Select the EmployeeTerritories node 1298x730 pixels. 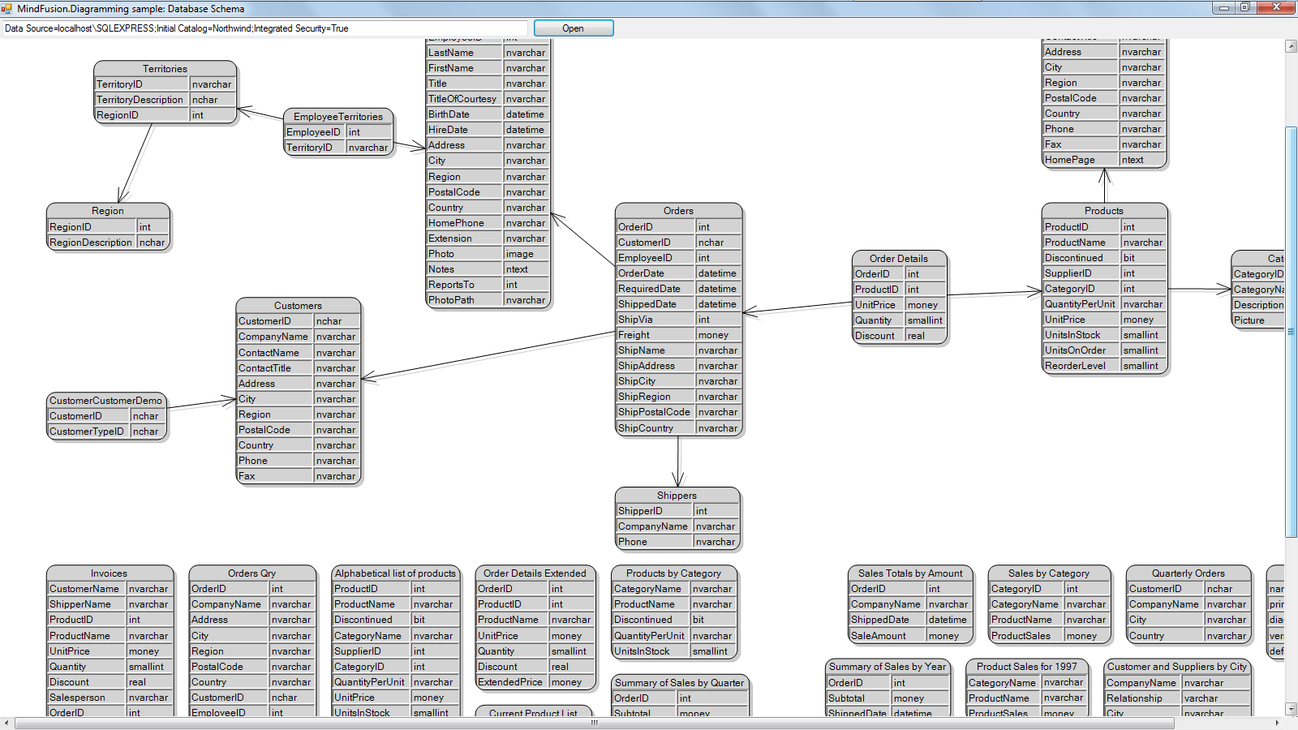click(338, 116)
